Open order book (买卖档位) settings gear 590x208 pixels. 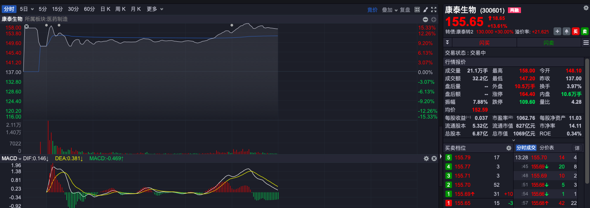coord(509,148)
